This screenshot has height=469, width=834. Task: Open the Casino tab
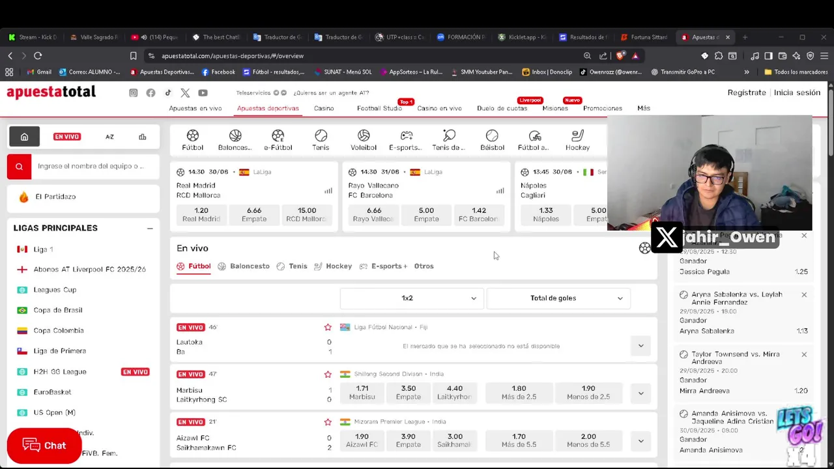324,108
